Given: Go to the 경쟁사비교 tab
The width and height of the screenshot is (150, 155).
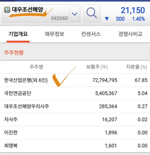Looking at the screenshot, I should [x=130, y=34].
